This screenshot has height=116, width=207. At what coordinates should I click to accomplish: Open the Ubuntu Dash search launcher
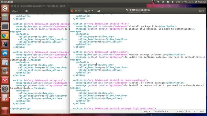(5, 9)
